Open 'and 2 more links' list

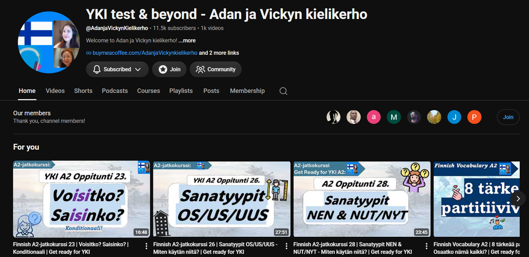click(219, 53)
